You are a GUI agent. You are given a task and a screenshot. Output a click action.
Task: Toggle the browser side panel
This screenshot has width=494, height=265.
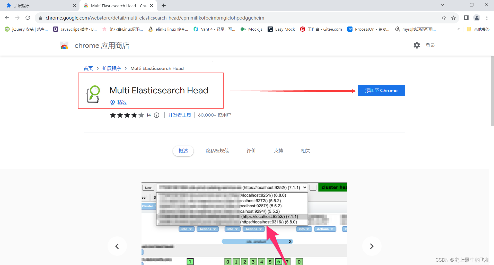(x=466, y=18)
